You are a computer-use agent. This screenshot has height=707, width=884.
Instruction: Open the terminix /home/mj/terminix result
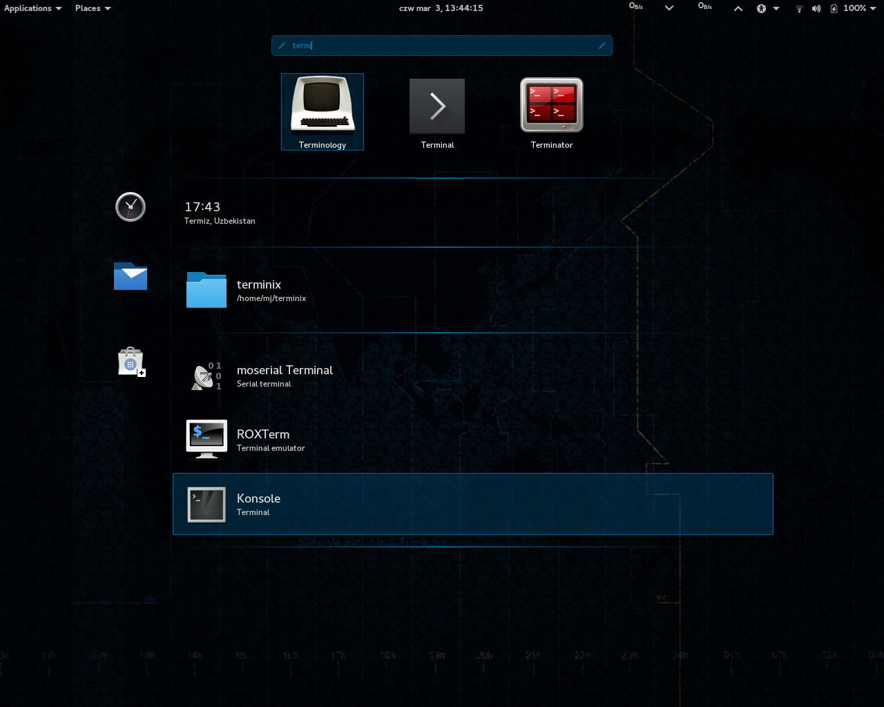tap(473, 289)
